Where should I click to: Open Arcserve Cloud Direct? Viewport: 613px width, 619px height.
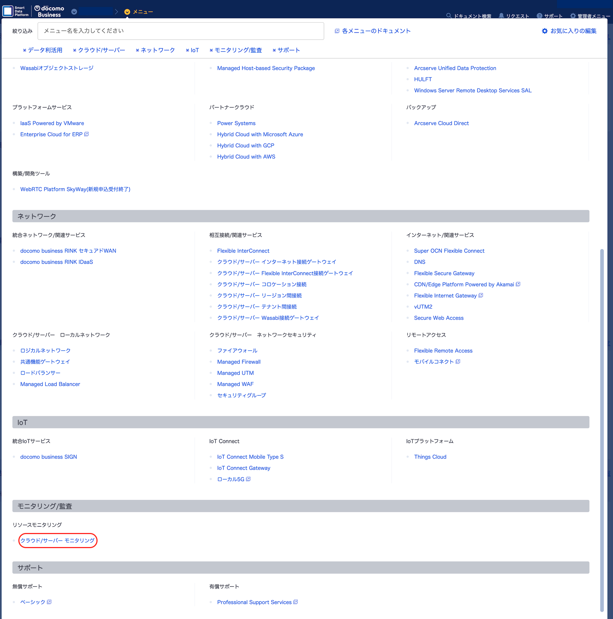click(x=441, y=123)
